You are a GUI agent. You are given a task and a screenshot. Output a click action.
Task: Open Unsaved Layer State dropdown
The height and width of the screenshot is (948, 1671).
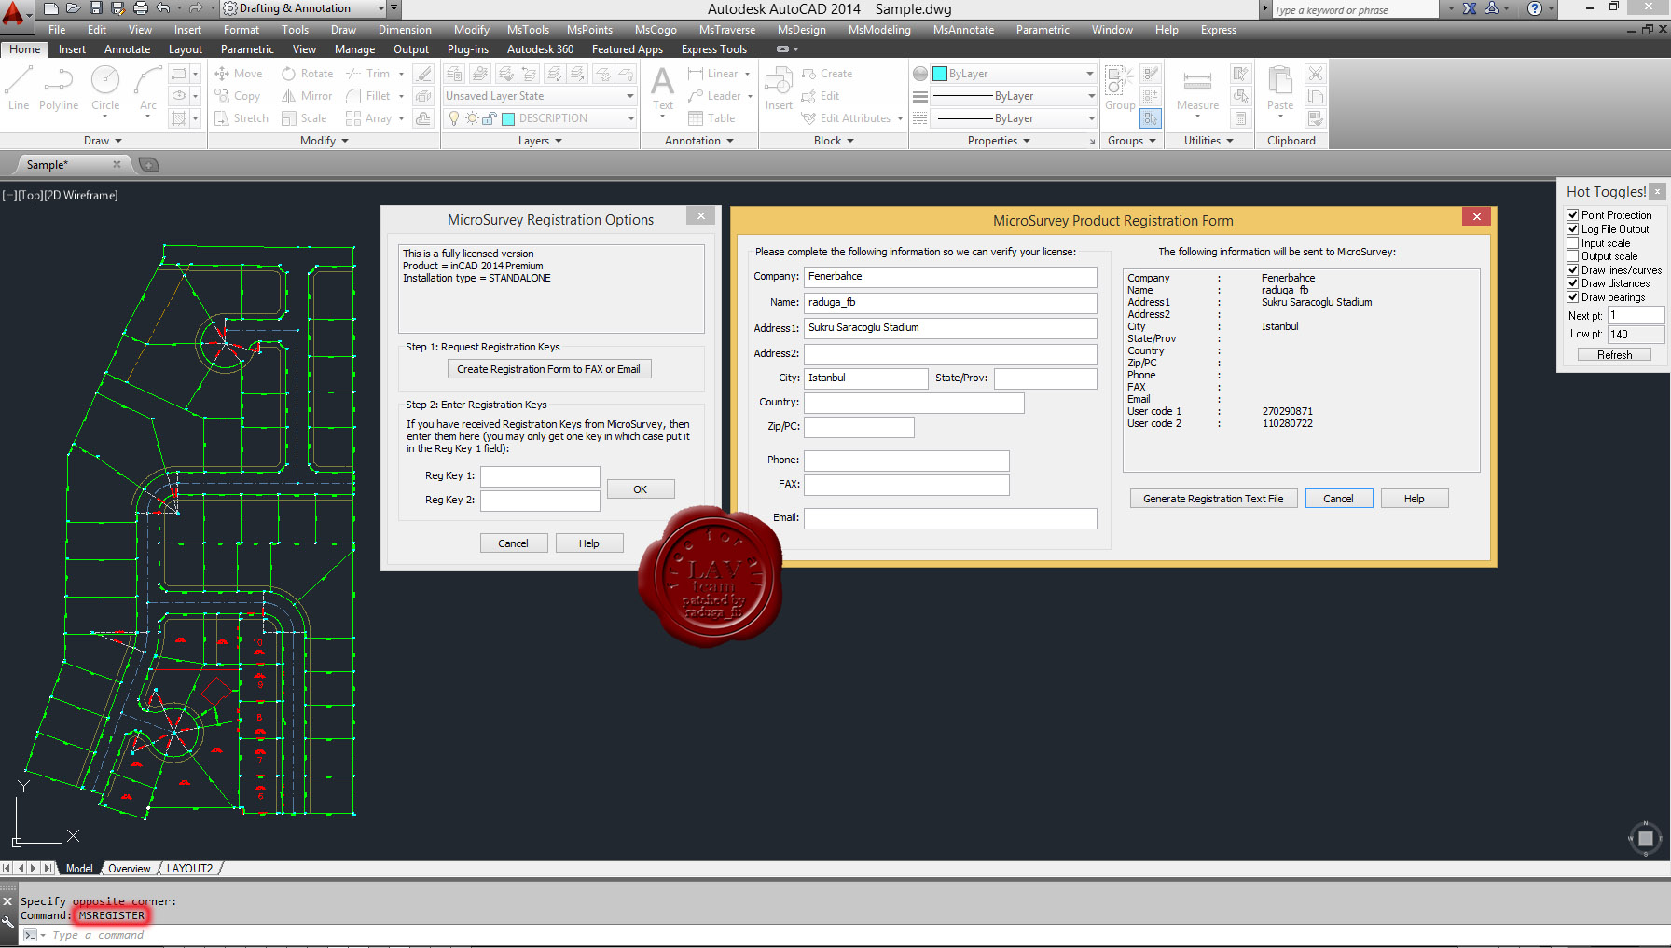(540, 96)
